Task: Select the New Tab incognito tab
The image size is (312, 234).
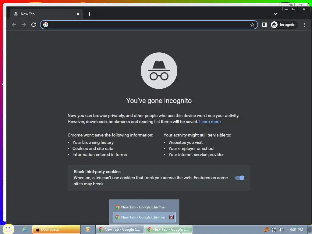Action: 46,14
